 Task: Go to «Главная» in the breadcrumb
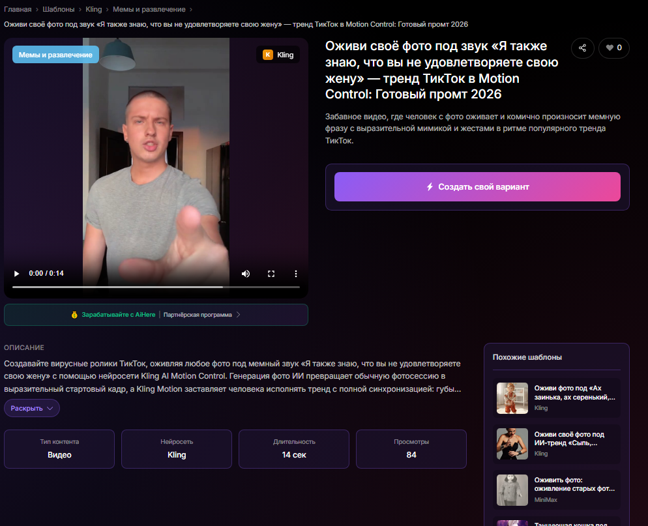tap(18, 9)
